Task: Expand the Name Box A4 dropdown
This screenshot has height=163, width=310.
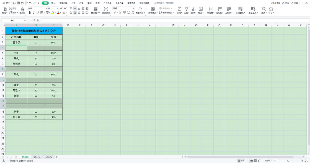Action: [25, 20]
